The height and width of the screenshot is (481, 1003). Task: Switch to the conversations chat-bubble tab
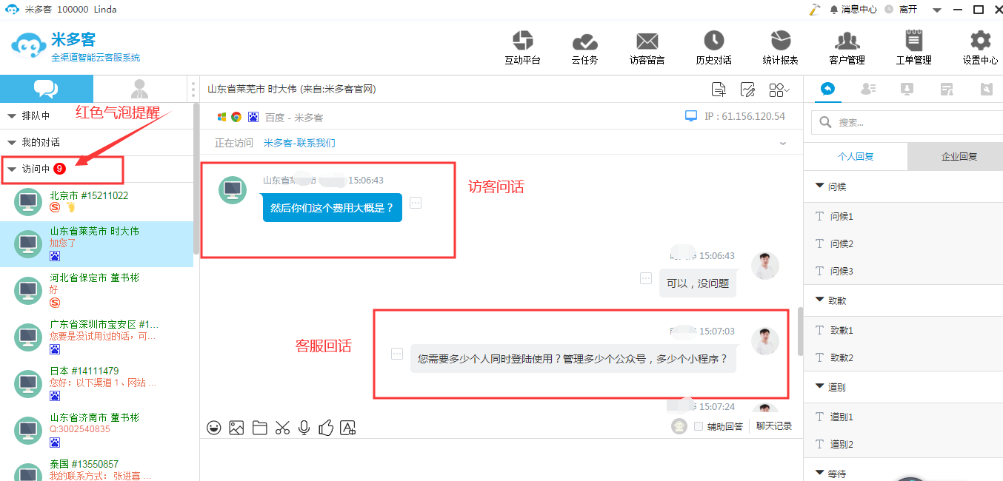tap(47, 89)
